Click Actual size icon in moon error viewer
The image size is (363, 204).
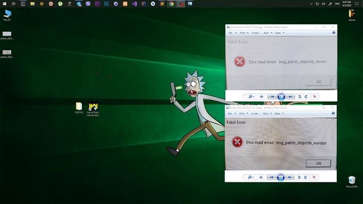tap(261, 97)
